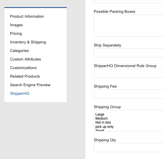The image size is (164, 159).
Task: Open Related Products section
Action: tap(25, 76)
